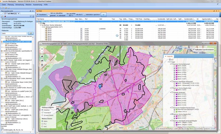The width and height of the screenshot is (221, 134).
Task: Click the image export icon on the map
Action: 42,60
